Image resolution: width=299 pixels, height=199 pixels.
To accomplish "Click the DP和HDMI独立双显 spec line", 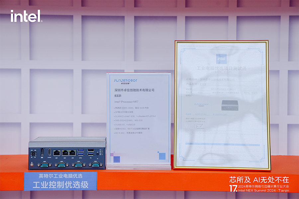I will 124,112.
